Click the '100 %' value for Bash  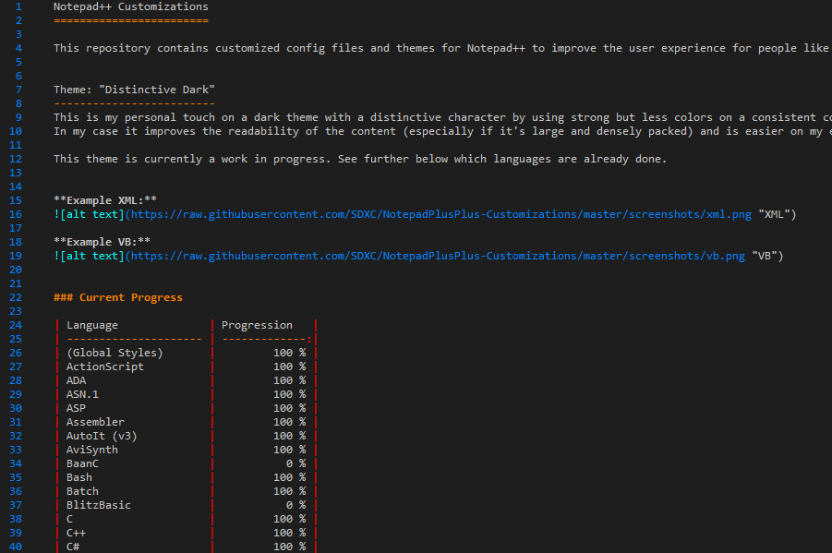click(290, 477)
